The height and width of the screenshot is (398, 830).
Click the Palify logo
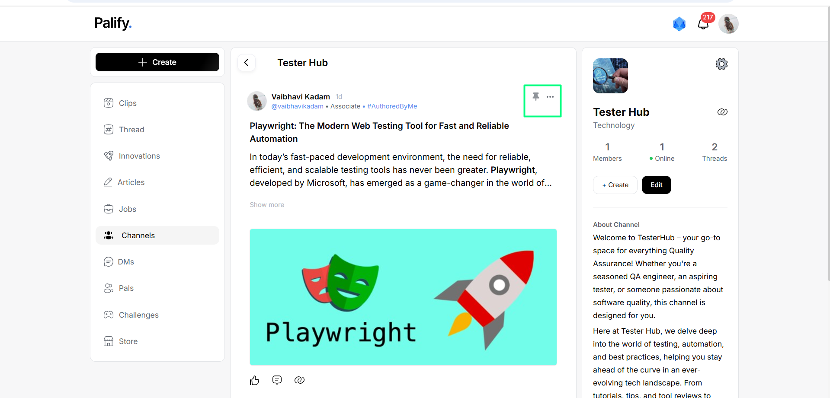[x=113, y=23]
